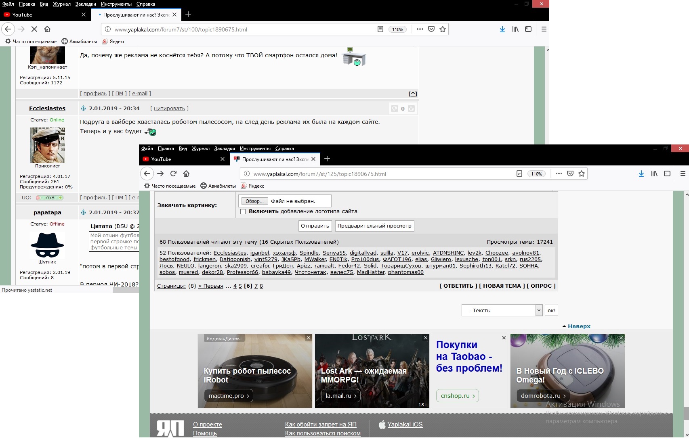This screenshot has height=439, width=689.
Task: Click the ок! button next to Тексты
Action: tap(551, 310)
